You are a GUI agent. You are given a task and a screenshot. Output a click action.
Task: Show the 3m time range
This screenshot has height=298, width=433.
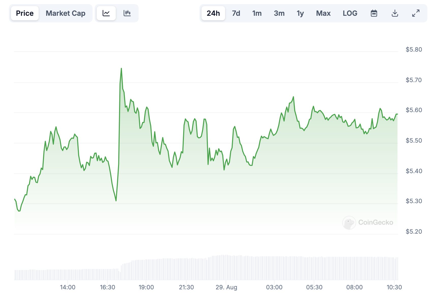279,13
